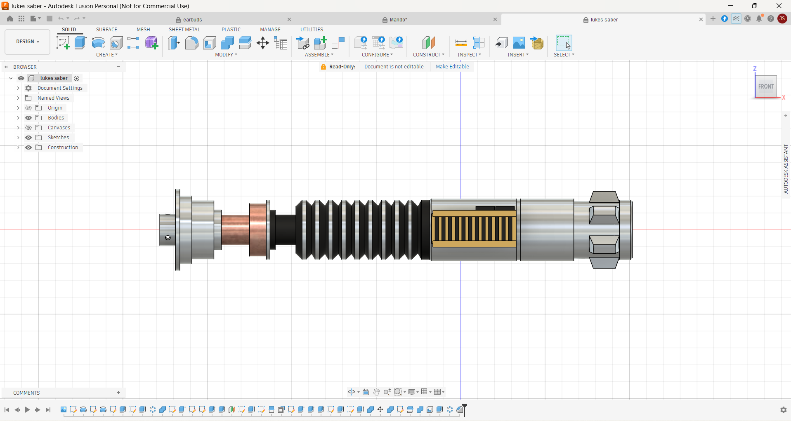Viewport: 791px width, 421px height.
Task: Jump to timeline end
Action: 48,410
